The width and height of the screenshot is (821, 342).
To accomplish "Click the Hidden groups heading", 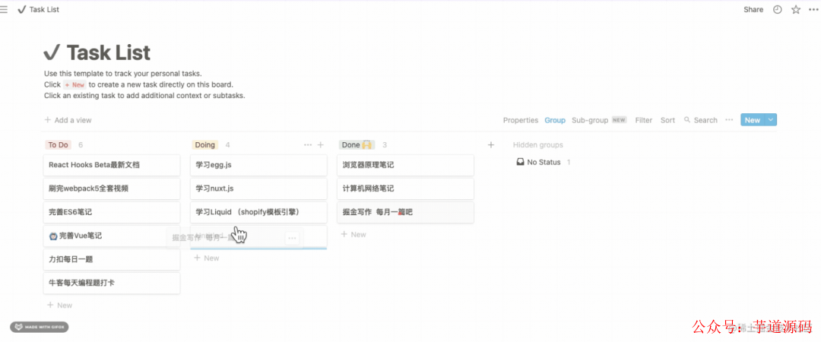I will point(537,145).
